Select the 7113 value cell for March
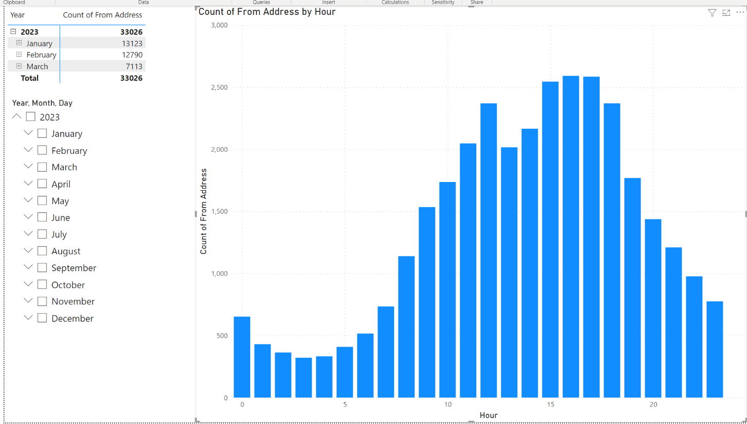Image resolution: width=747 pixels, height=424 pixels. pyautogui.click(x=135, y=67)
